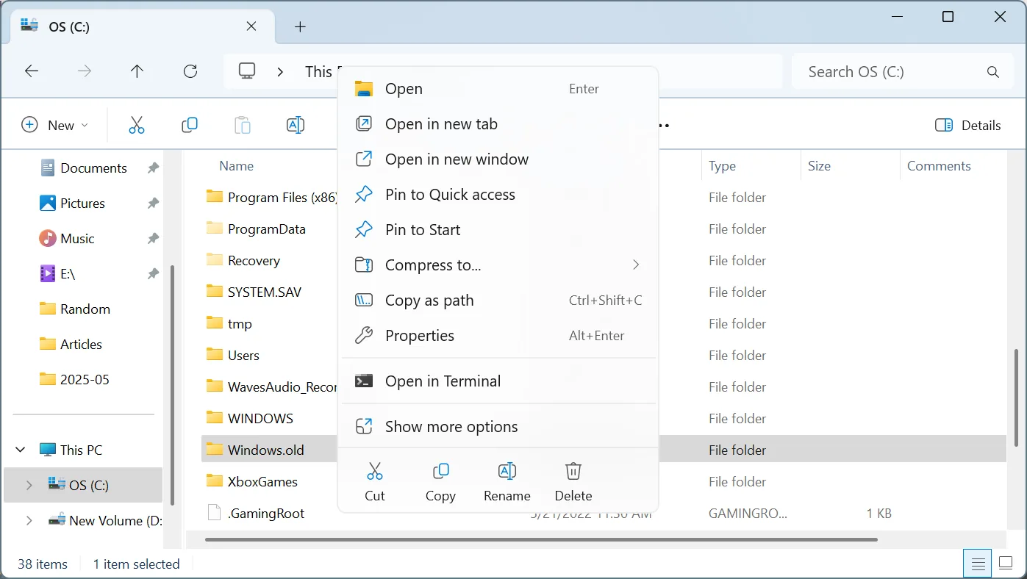Choose Open in new tab
The image size is (1027, 579).
tap(498, 124)
